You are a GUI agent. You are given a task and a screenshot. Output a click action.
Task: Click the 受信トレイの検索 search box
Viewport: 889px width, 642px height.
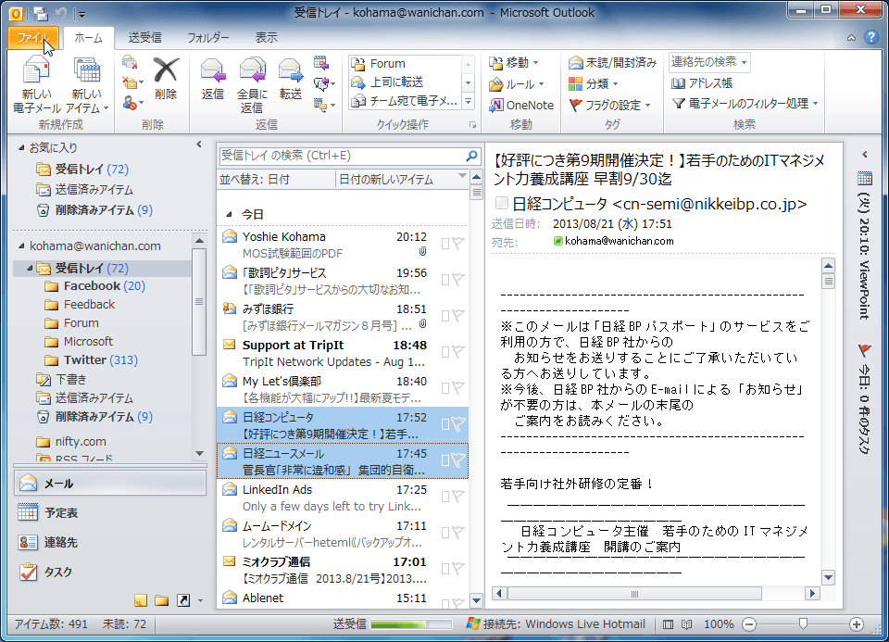(342, 156)
